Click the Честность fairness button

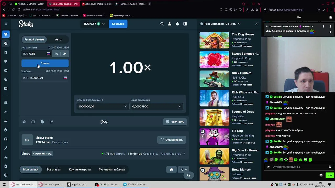(x=175, y=122)
